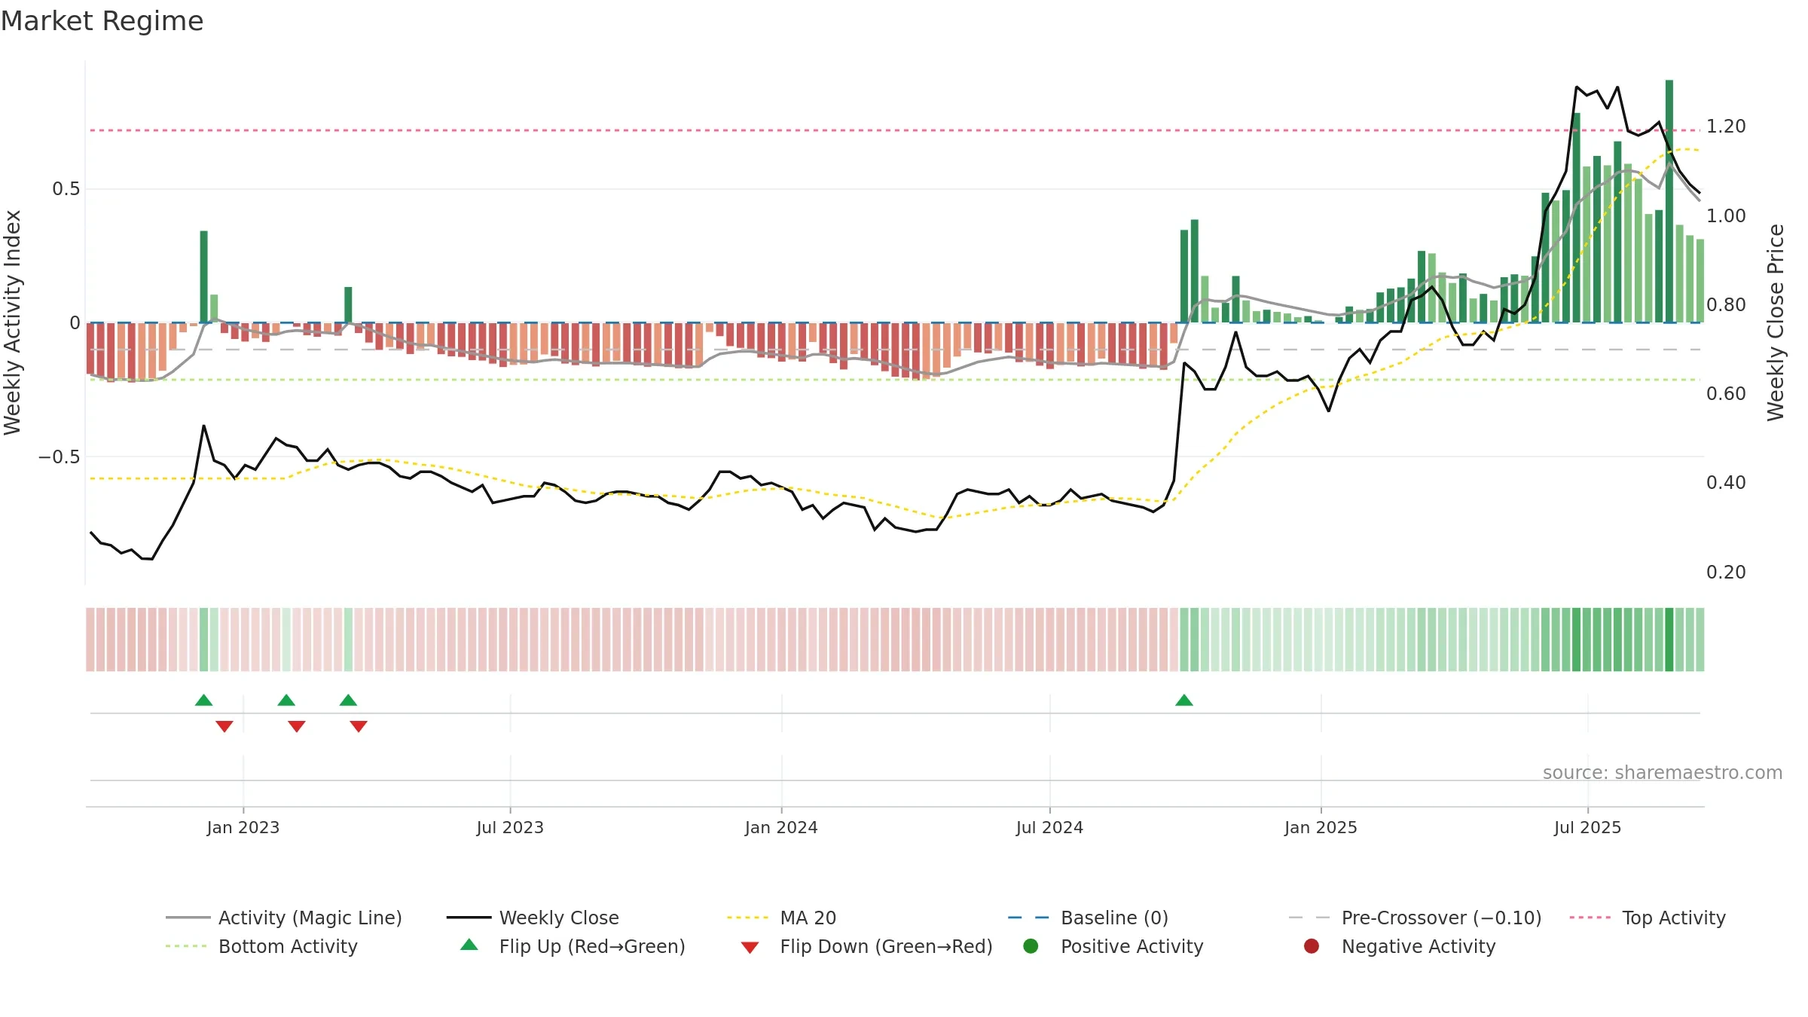The width and height of the screenshot is (1808, 1017).
Task: Click the third green flip-up marker near March 2023
Action: pyautogui.click(x=348, y=701)
